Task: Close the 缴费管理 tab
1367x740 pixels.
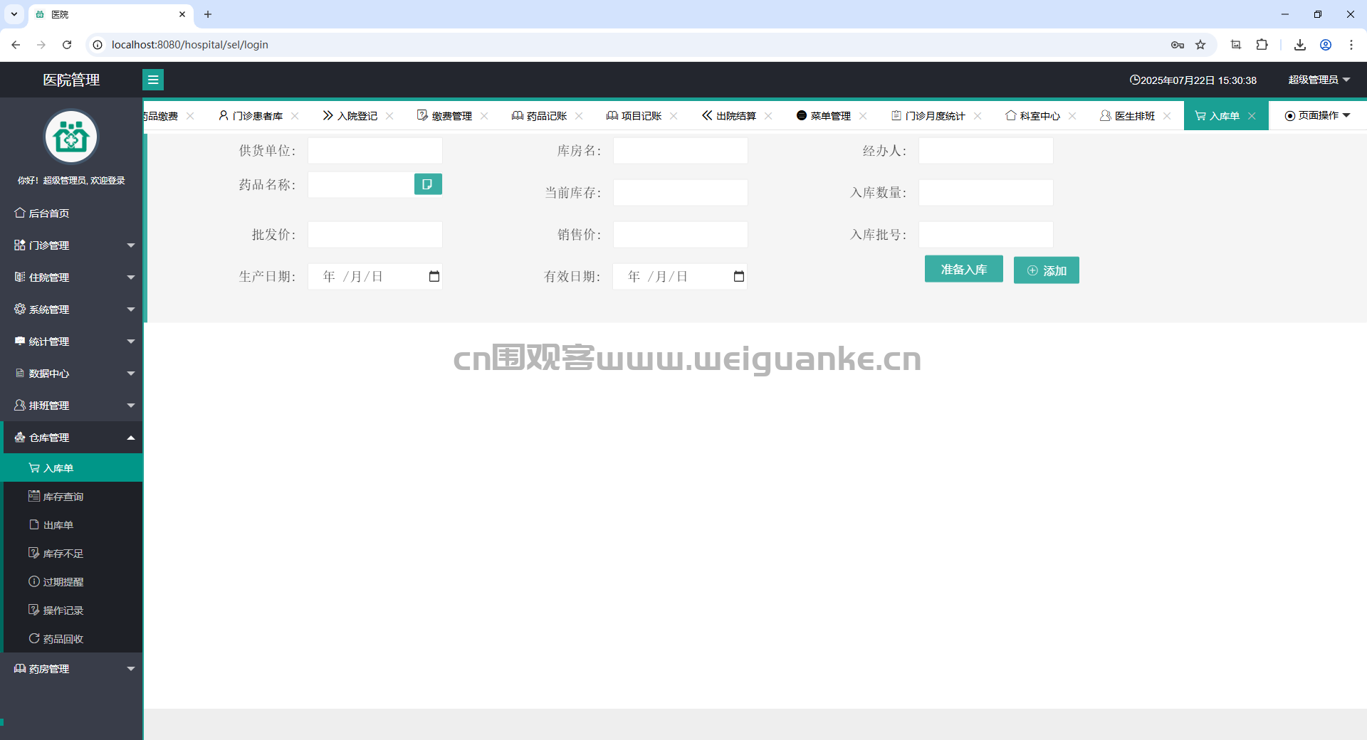Action: click(x=484, y=116)
